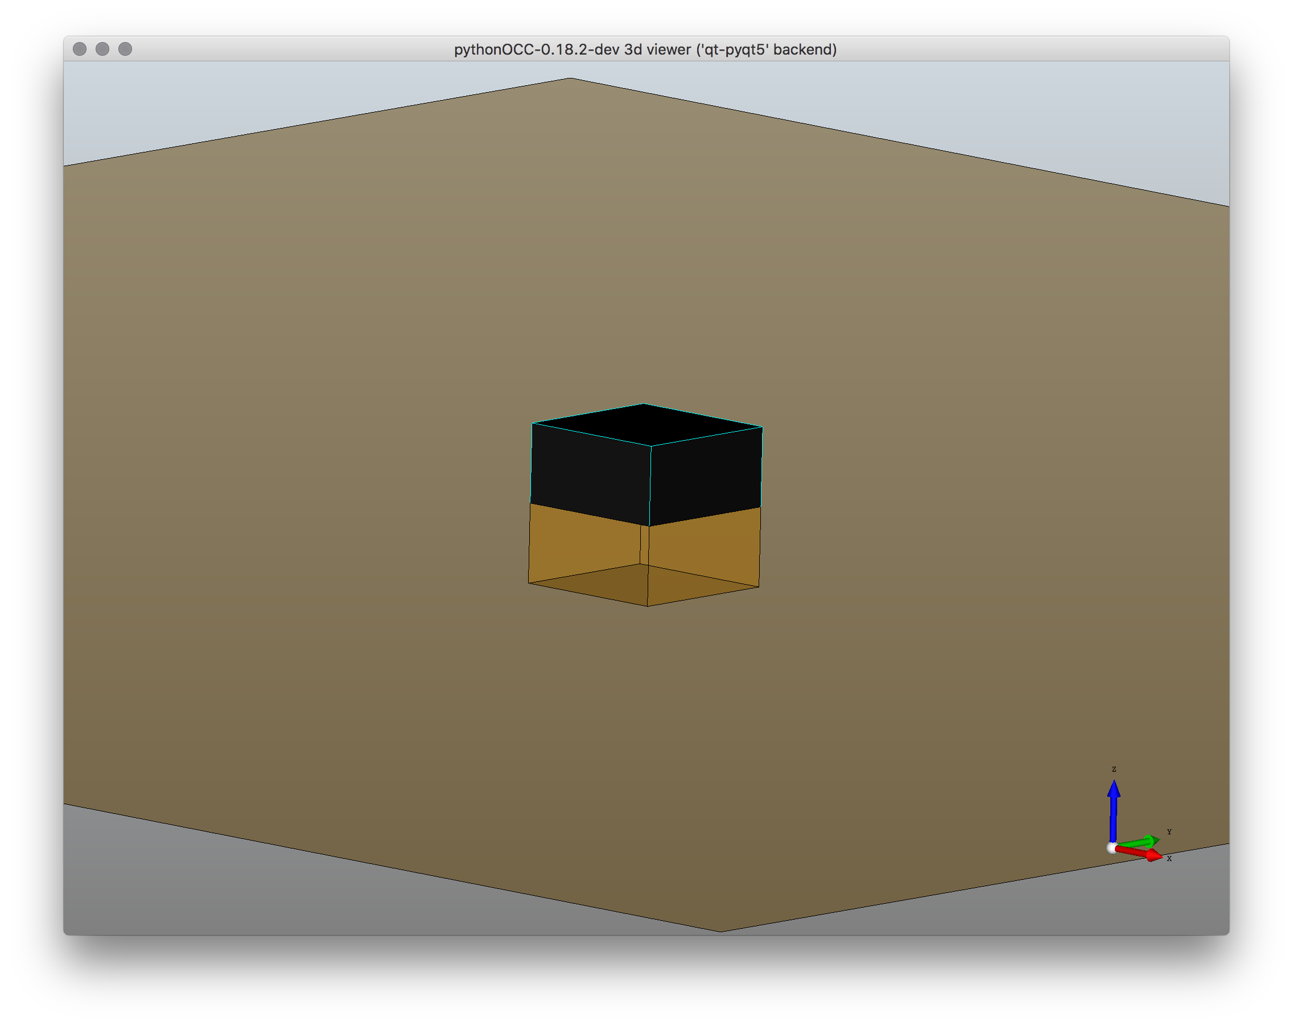Screen dimensions: 1293x1026
Task: Click the Y label near the green axis
Action: (x=1170, y=833)
